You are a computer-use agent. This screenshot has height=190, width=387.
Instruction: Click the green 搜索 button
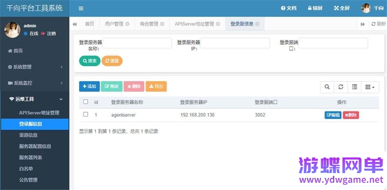click(89, 61)
